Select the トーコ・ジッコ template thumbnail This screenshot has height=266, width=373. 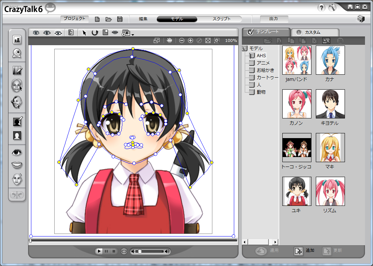tap(297, 148)
